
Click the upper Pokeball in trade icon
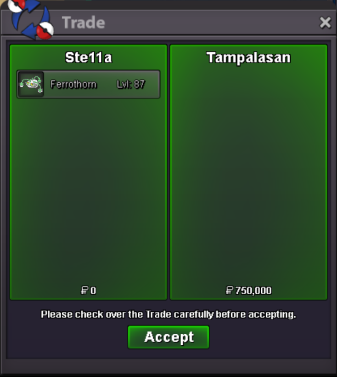[x=16, y=5]
